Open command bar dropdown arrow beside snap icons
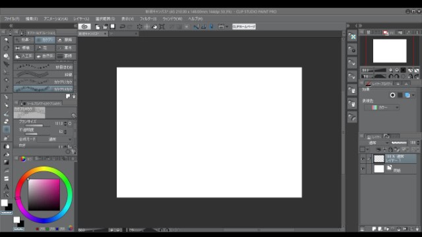The image size is (422, 237). tap(227, 26)
